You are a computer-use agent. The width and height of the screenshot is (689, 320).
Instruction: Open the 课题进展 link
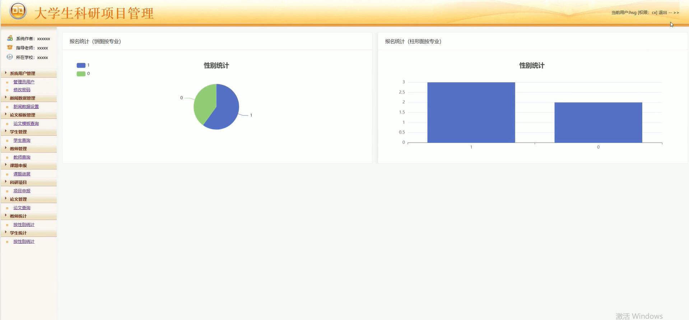[22, 174]
